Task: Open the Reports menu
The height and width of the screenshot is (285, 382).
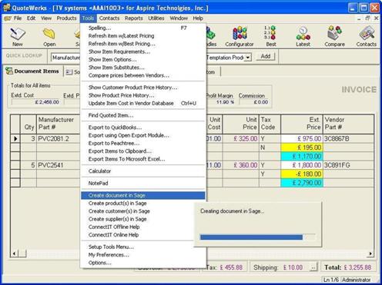Action: [x=134, y=18]
